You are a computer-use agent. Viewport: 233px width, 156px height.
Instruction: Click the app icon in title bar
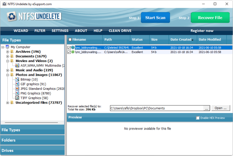pos(4,4)
